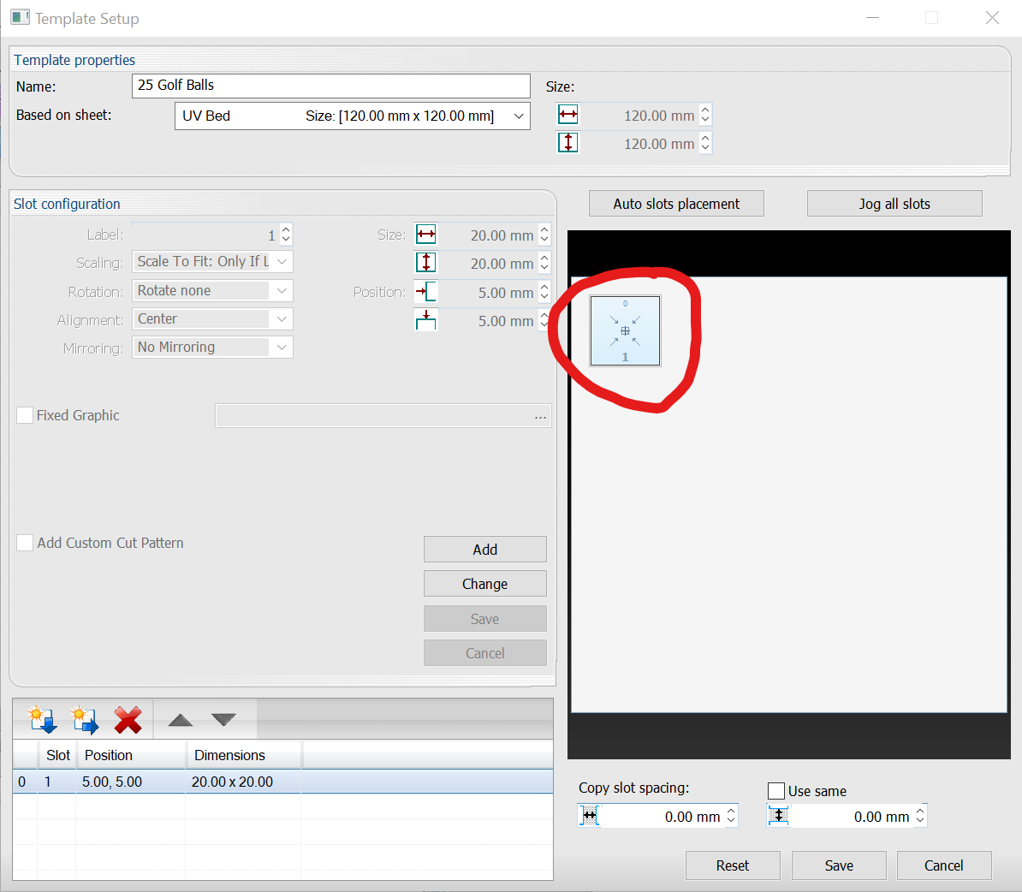Tick the Use same checkbox

[x=775, y=791]
